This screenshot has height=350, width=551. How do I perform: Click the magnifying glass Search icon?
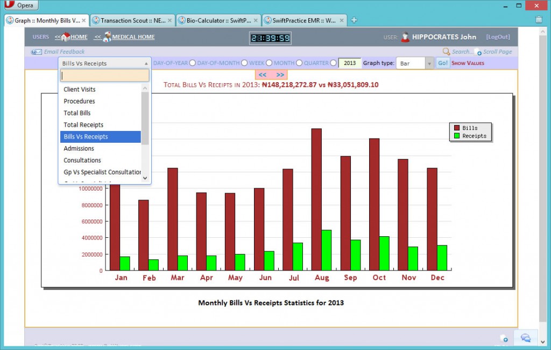coord(446,52)
